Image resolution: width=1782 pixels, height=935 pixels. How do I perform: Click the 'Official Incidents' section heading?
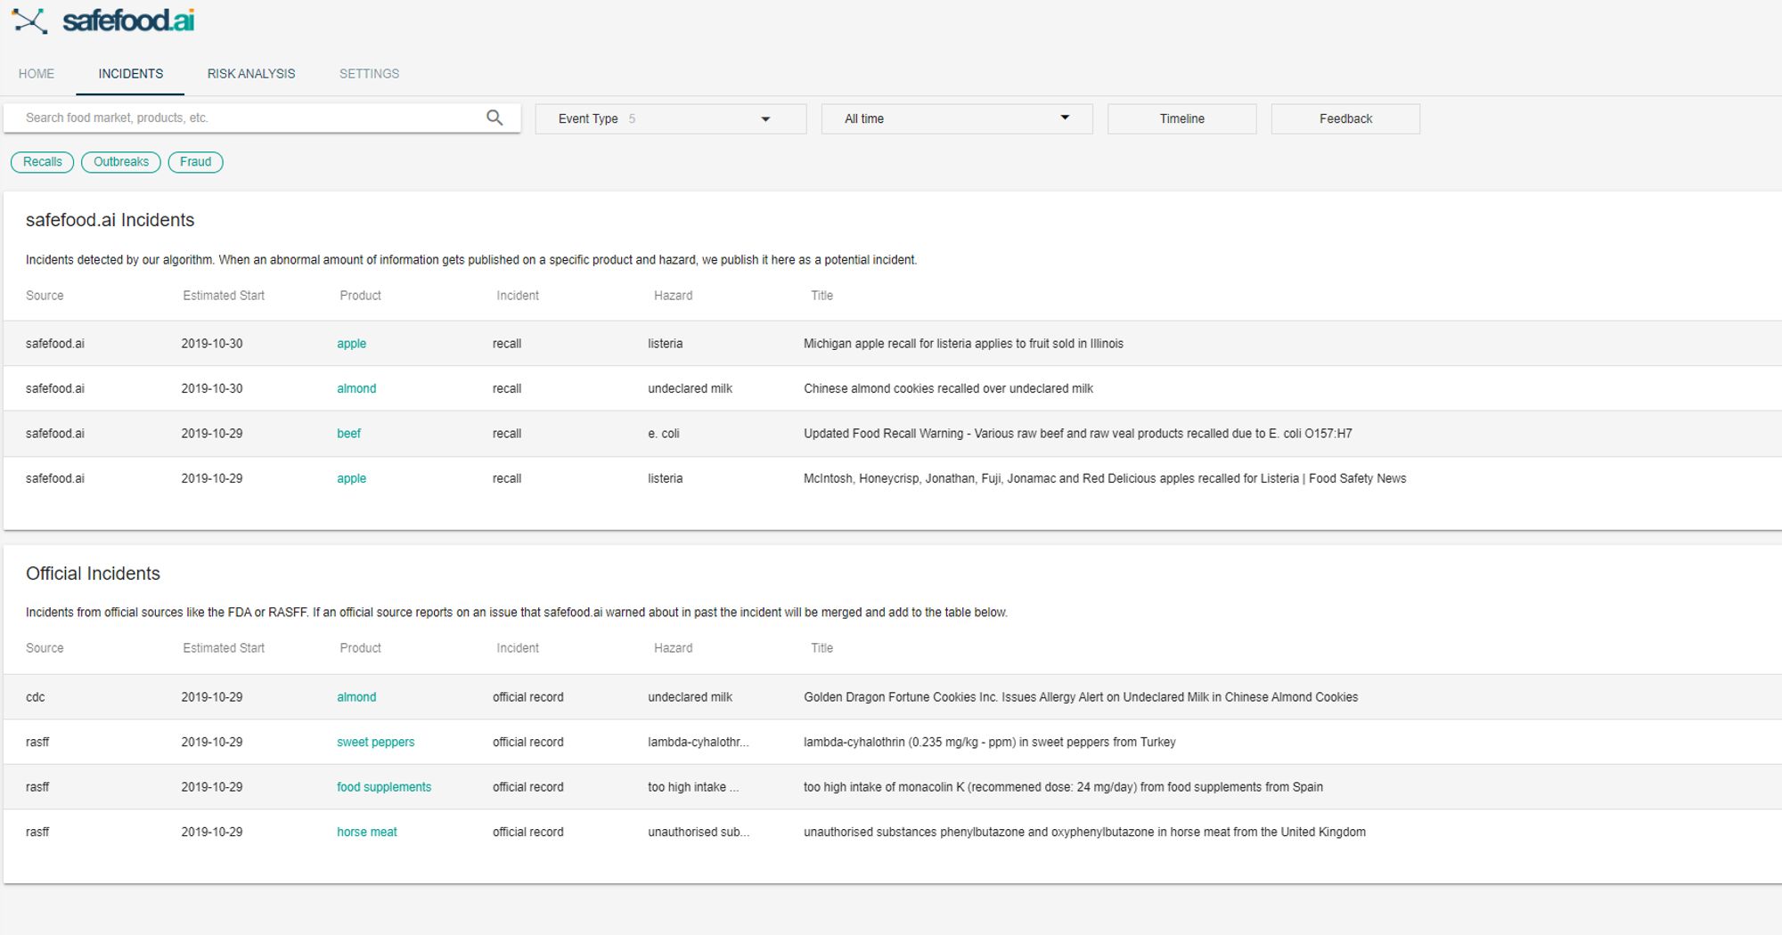point(94,573)
